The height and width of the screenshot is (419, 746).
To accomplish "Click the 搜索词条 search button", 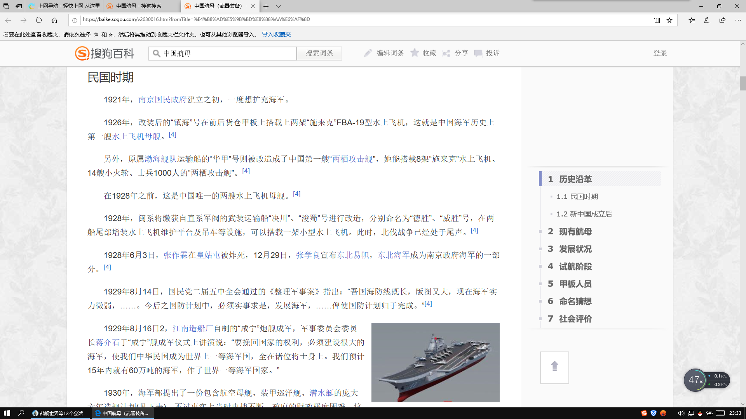I will (x=319, y=53).
